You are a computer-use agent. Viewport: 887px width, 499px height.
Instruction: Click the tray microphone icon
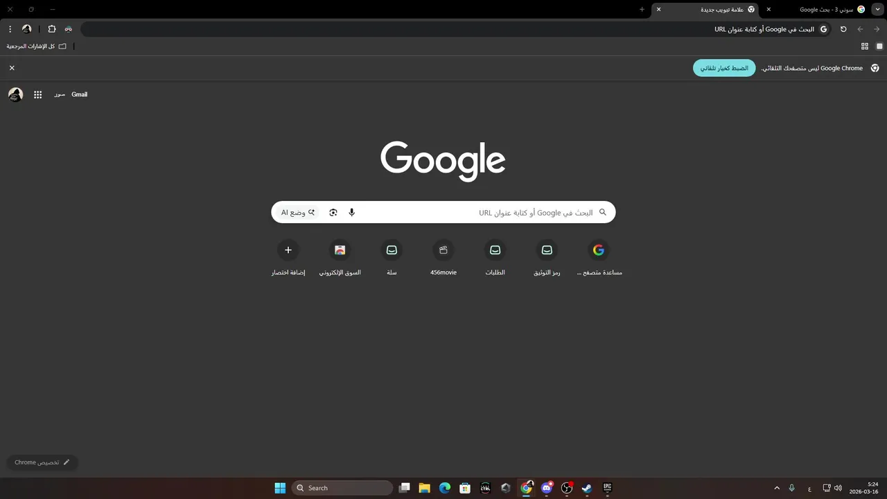[x=792, y=488]
